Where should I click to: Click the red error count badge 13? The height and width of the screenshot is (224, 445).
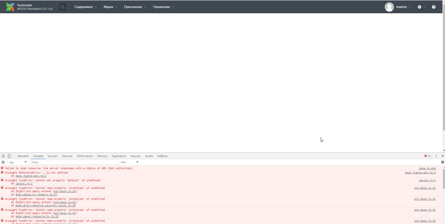pos(428,156)
